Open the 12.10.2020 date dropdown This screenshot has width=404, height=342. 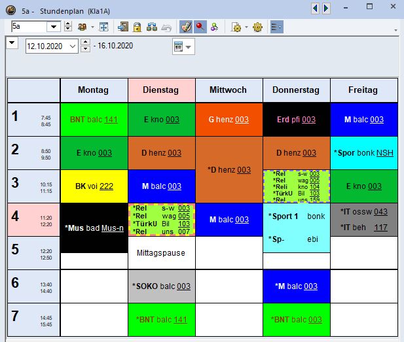(x=72, y=46)
